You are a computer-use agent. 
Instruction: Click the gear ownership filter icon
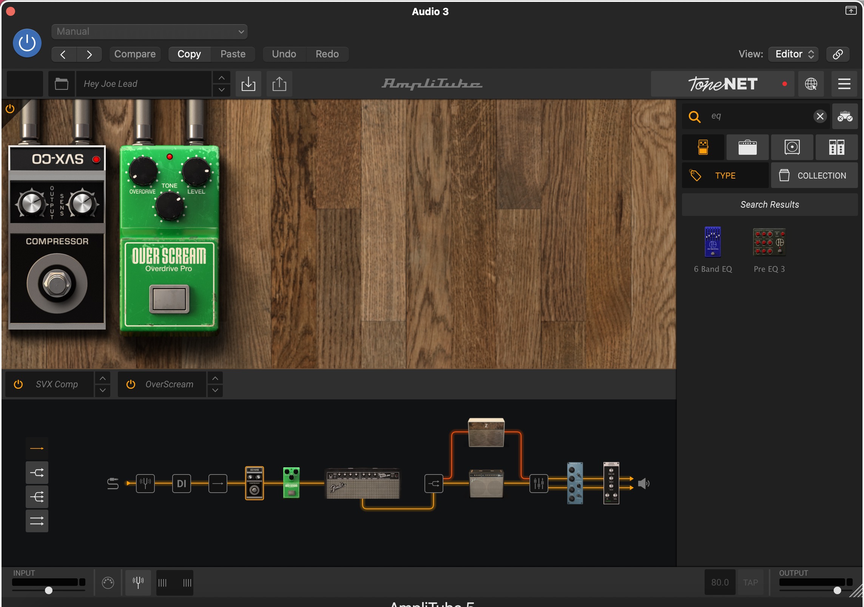tap(845, 116)
